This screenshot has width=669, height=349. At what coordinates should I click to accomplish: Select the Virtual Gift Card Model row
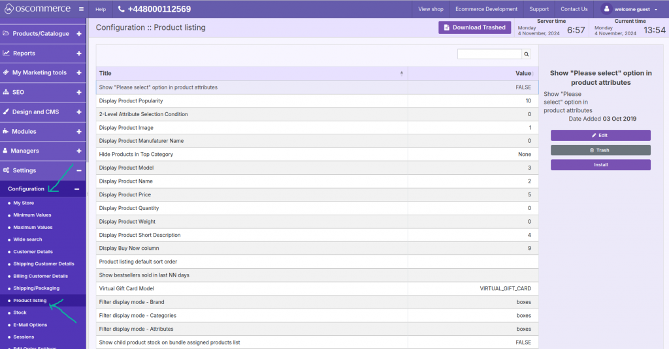coord(317,288)
